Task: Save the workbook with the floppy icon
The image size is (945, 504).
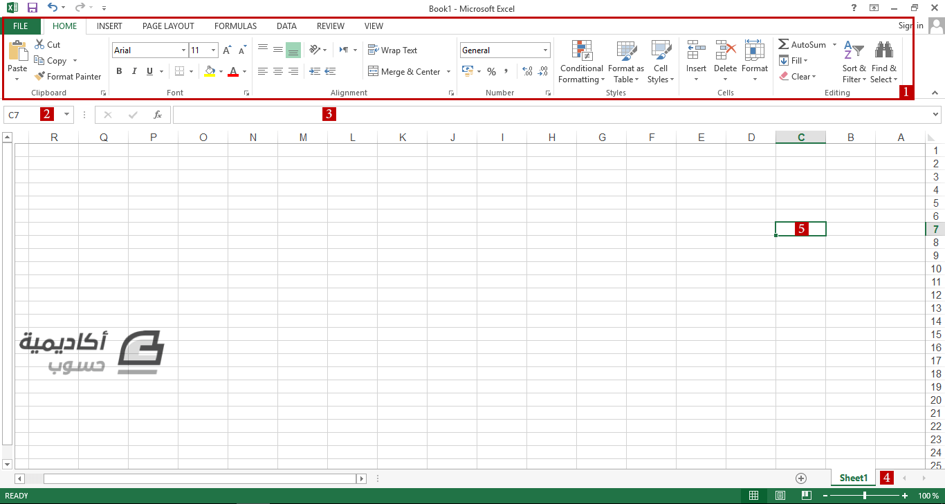Action: pos(32,8)
